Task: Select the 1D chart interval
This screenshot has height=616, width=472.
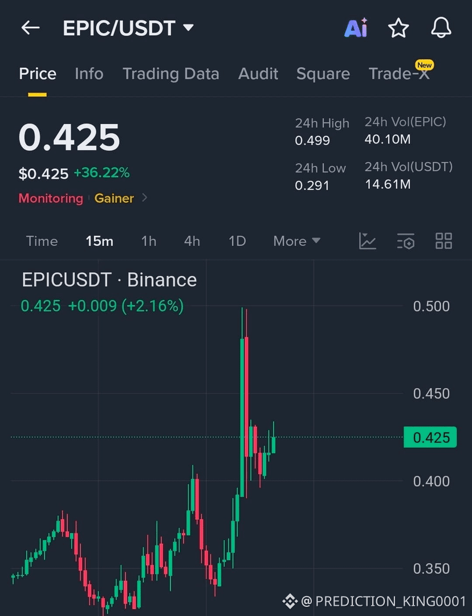Action: tap(237, 241)
